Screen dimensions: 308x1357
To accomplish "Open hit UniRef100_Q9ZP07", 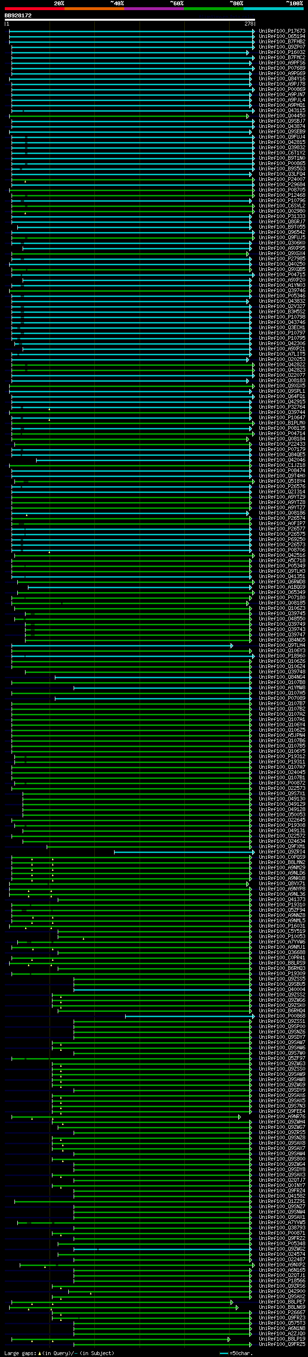I will [x=282, y=47].
